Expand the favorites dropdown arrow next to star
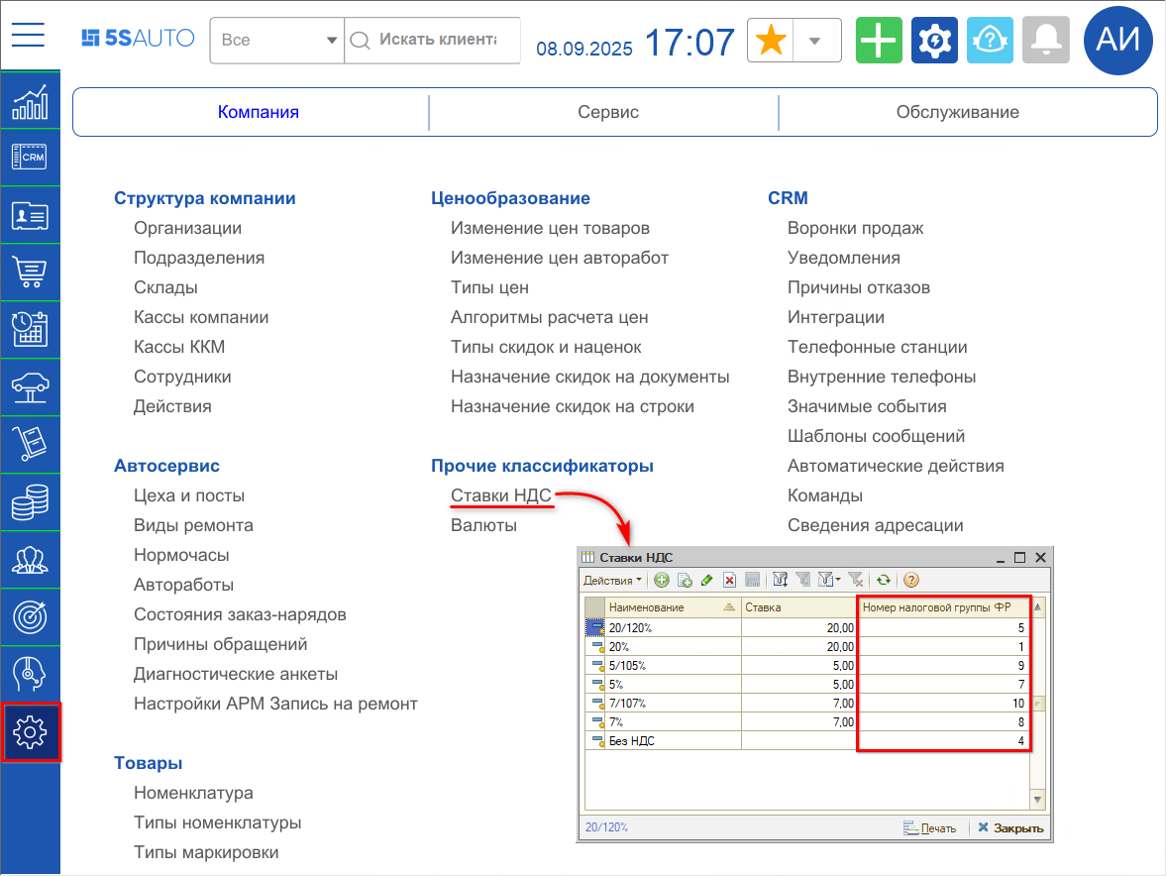The width and height of the screenshot is (1166, 876). point(814,41)
